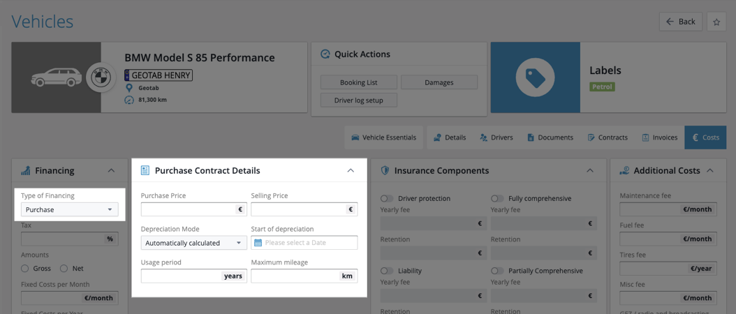Open the Vehicle Essentials tab
This screenshot has width=736, height=314.
click(383, 137)
